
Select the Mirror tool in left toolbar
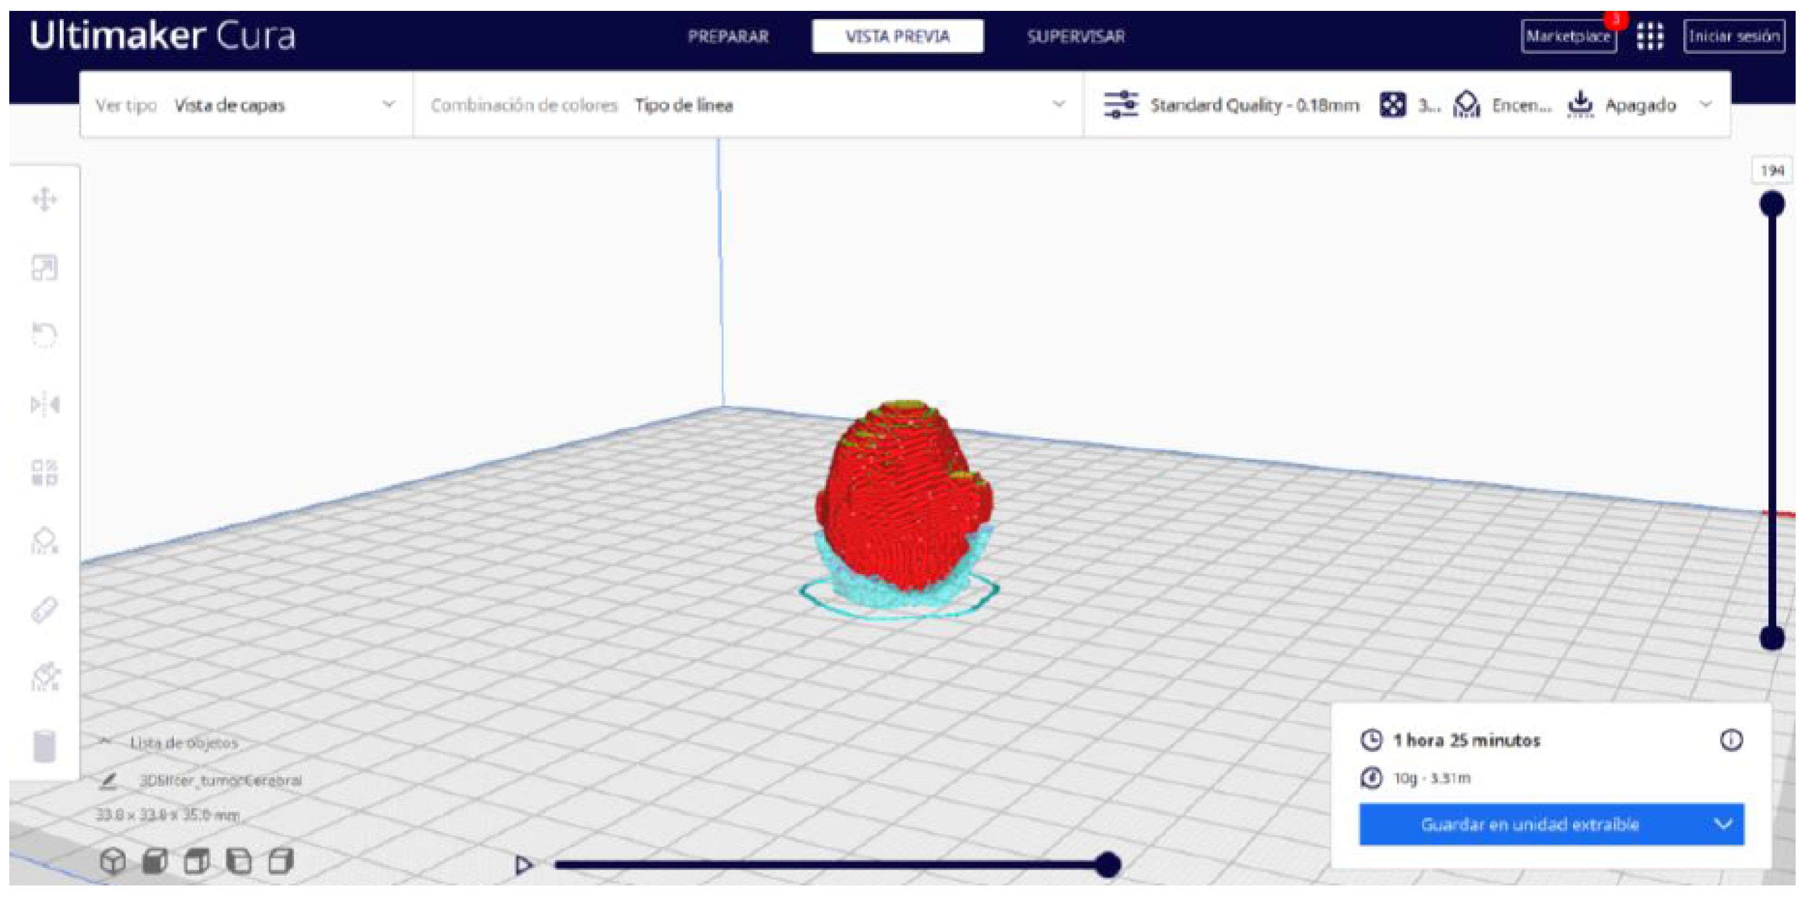pyautogui.click(x=44, y=404)
